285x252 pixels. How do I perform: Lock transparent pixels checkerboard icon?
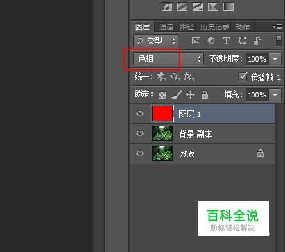point(162,95)
